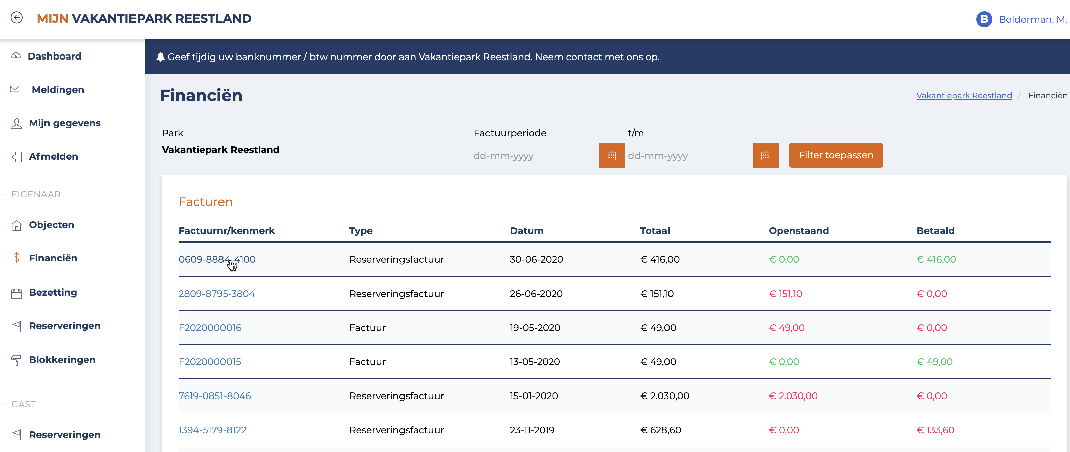Click the Blokkeringen paint roller icon
Viewport: 1070px width, 452px height.
click(17, 360)
